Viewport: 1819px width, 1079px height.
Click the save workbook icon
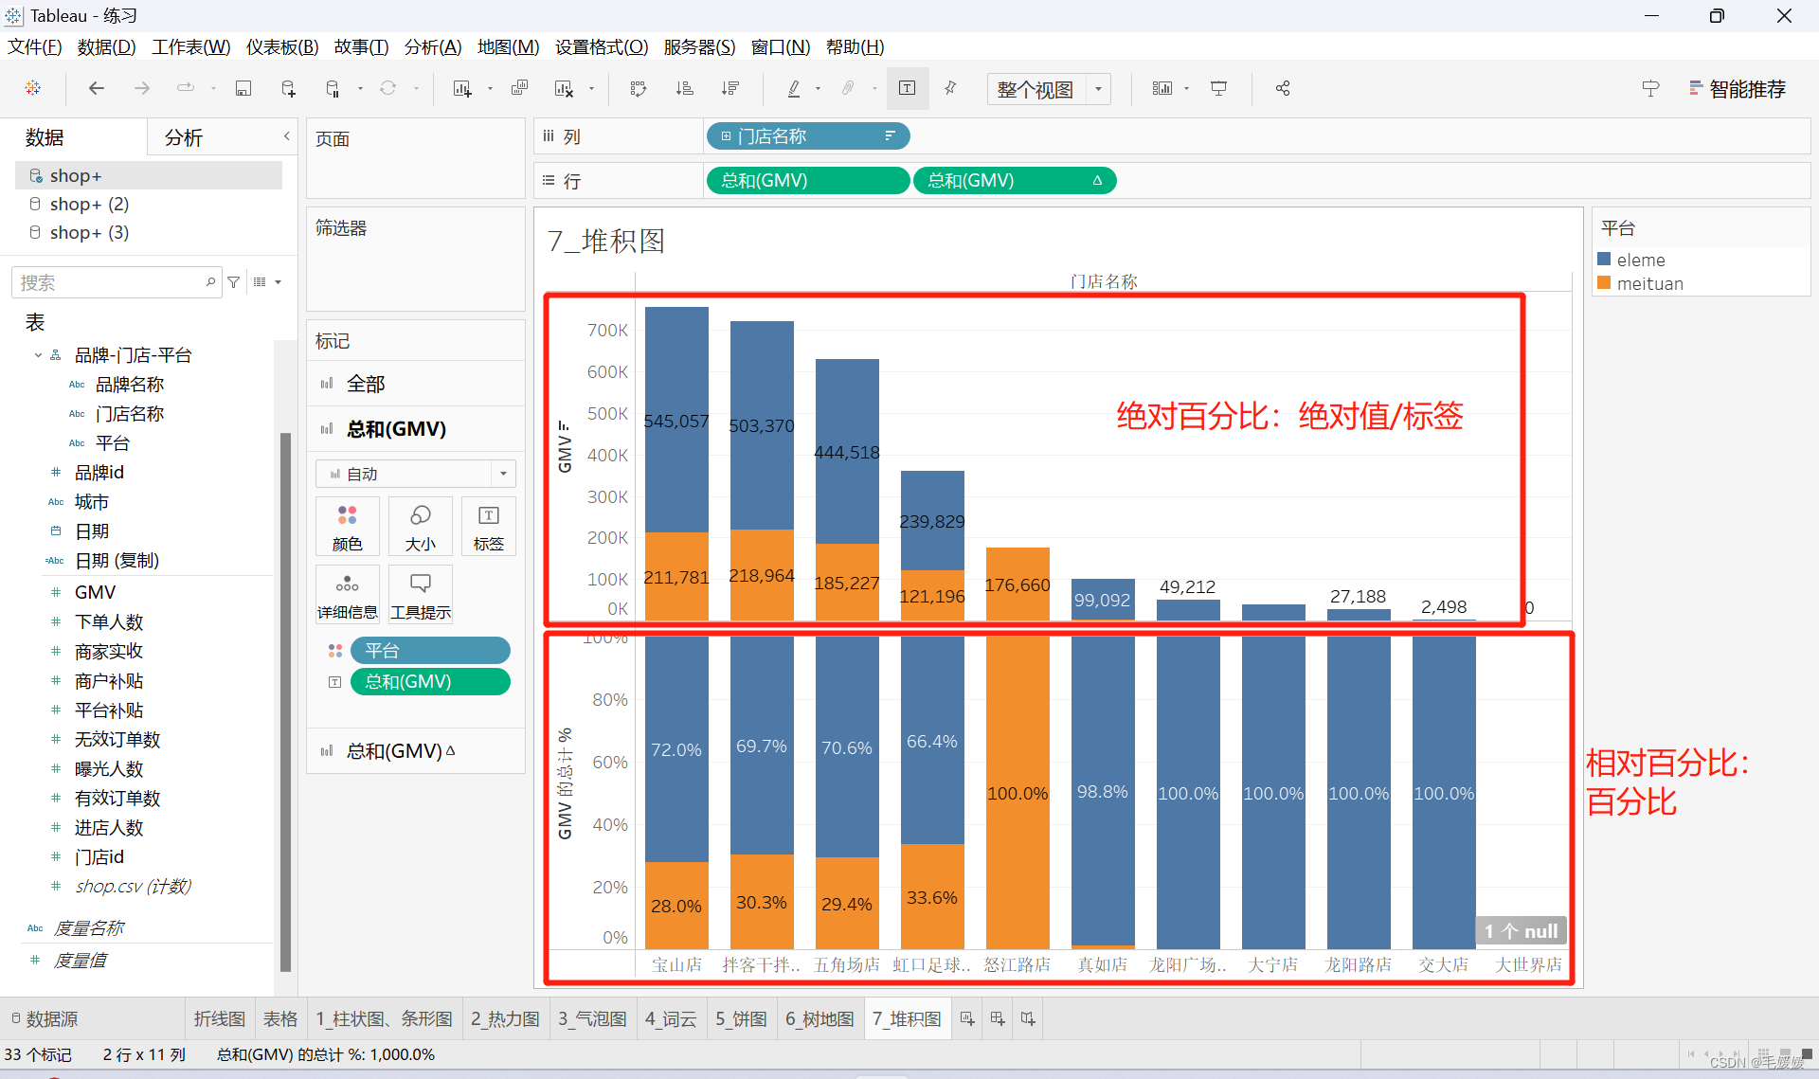[243, 88]
